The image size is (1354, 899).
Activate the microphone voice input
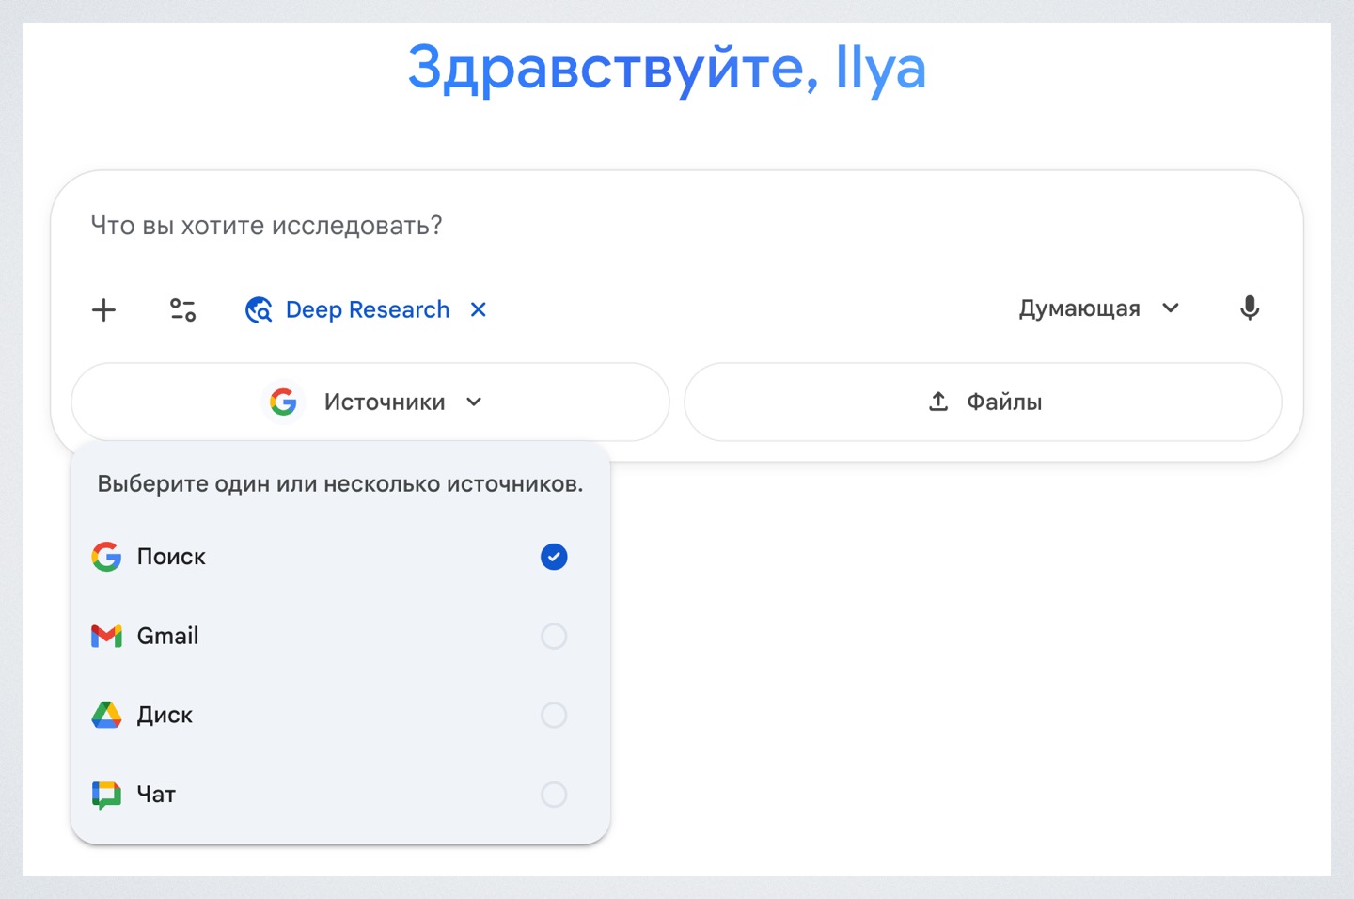pos(1249,308)
